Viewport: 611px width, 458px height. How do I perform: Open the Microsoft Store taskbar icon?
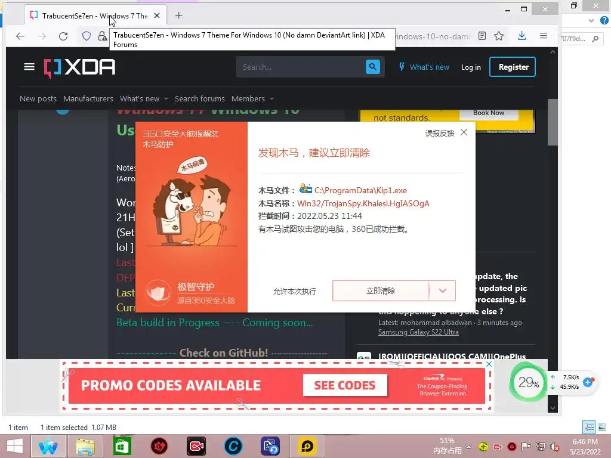pyautogui.click(x=122, y=446)
